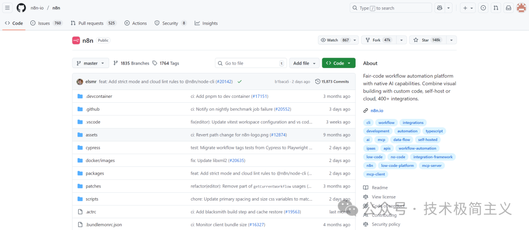529x230 pixels.
Task: Switch to the Code tab
Action: click(14, 23)
